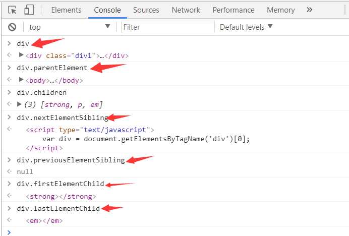Select the Console tab
Image resolution: width=349 pixels, height=236 pixels.
coord(107,10)
